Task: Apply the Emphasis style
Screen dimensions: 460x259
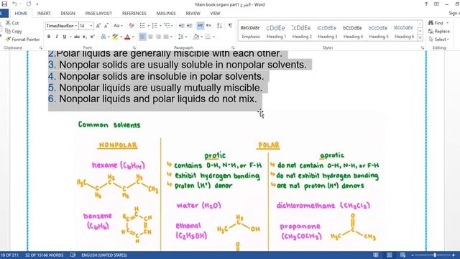Action: tap(251, 31)
